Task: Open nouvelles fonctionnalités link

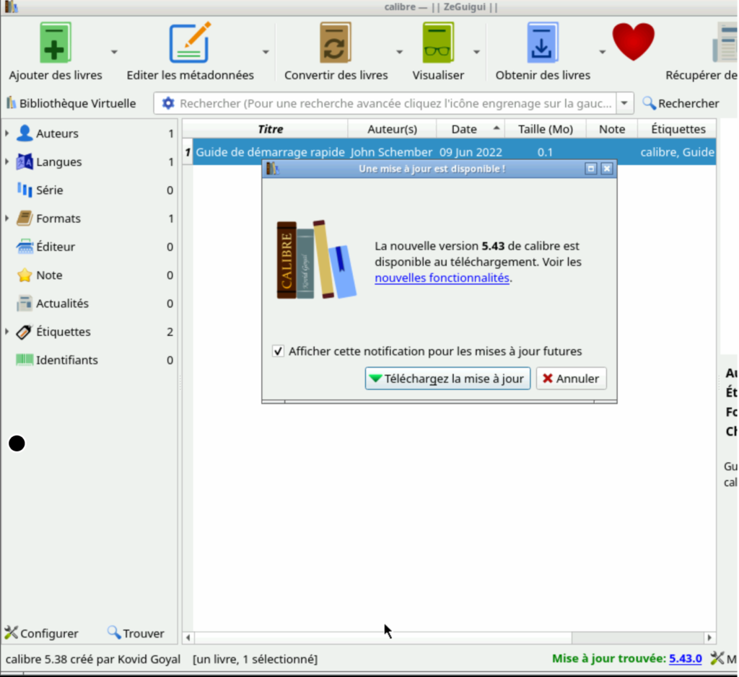Action: [442, 278]
